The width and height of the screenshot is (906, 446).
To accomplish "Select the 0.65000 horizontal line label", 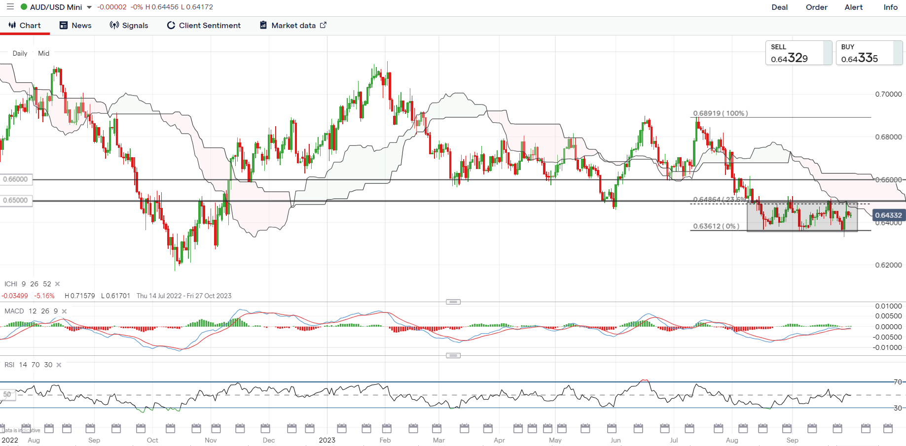I will [16, 201].
